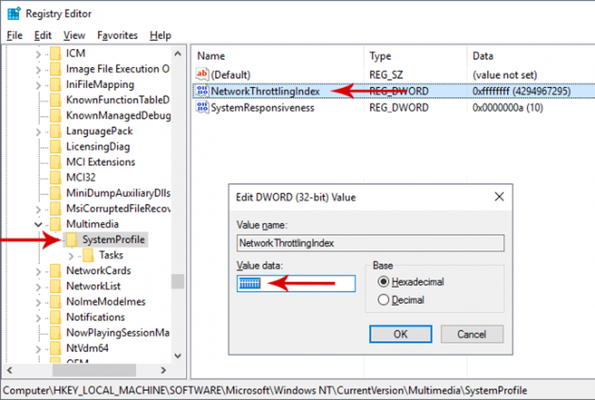595x400 pixels.
Task: Click the (value not set) data cell
Action: 505,75
